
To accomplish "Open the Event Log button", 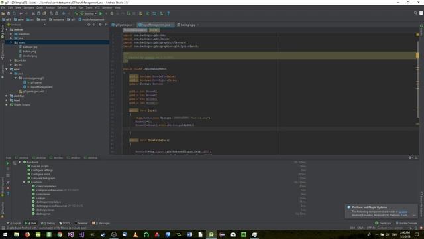I will pyautogui.click(x=383, y=223).
